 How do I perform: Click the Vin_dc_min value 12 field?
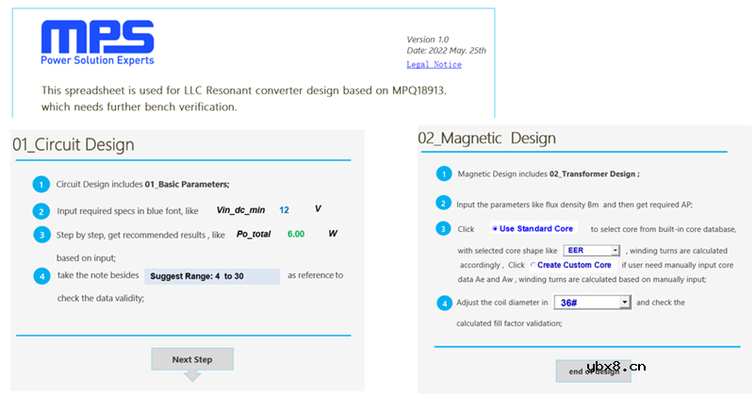pyautogui.click(x=284, y=209)
